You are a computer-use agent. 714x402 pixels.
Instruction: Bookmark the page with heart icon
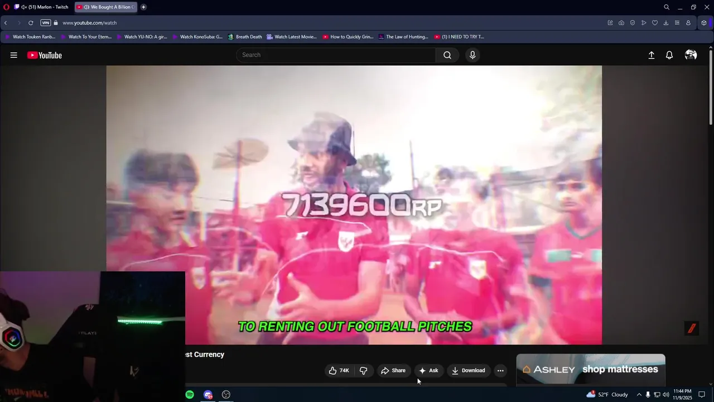point(655,23)
